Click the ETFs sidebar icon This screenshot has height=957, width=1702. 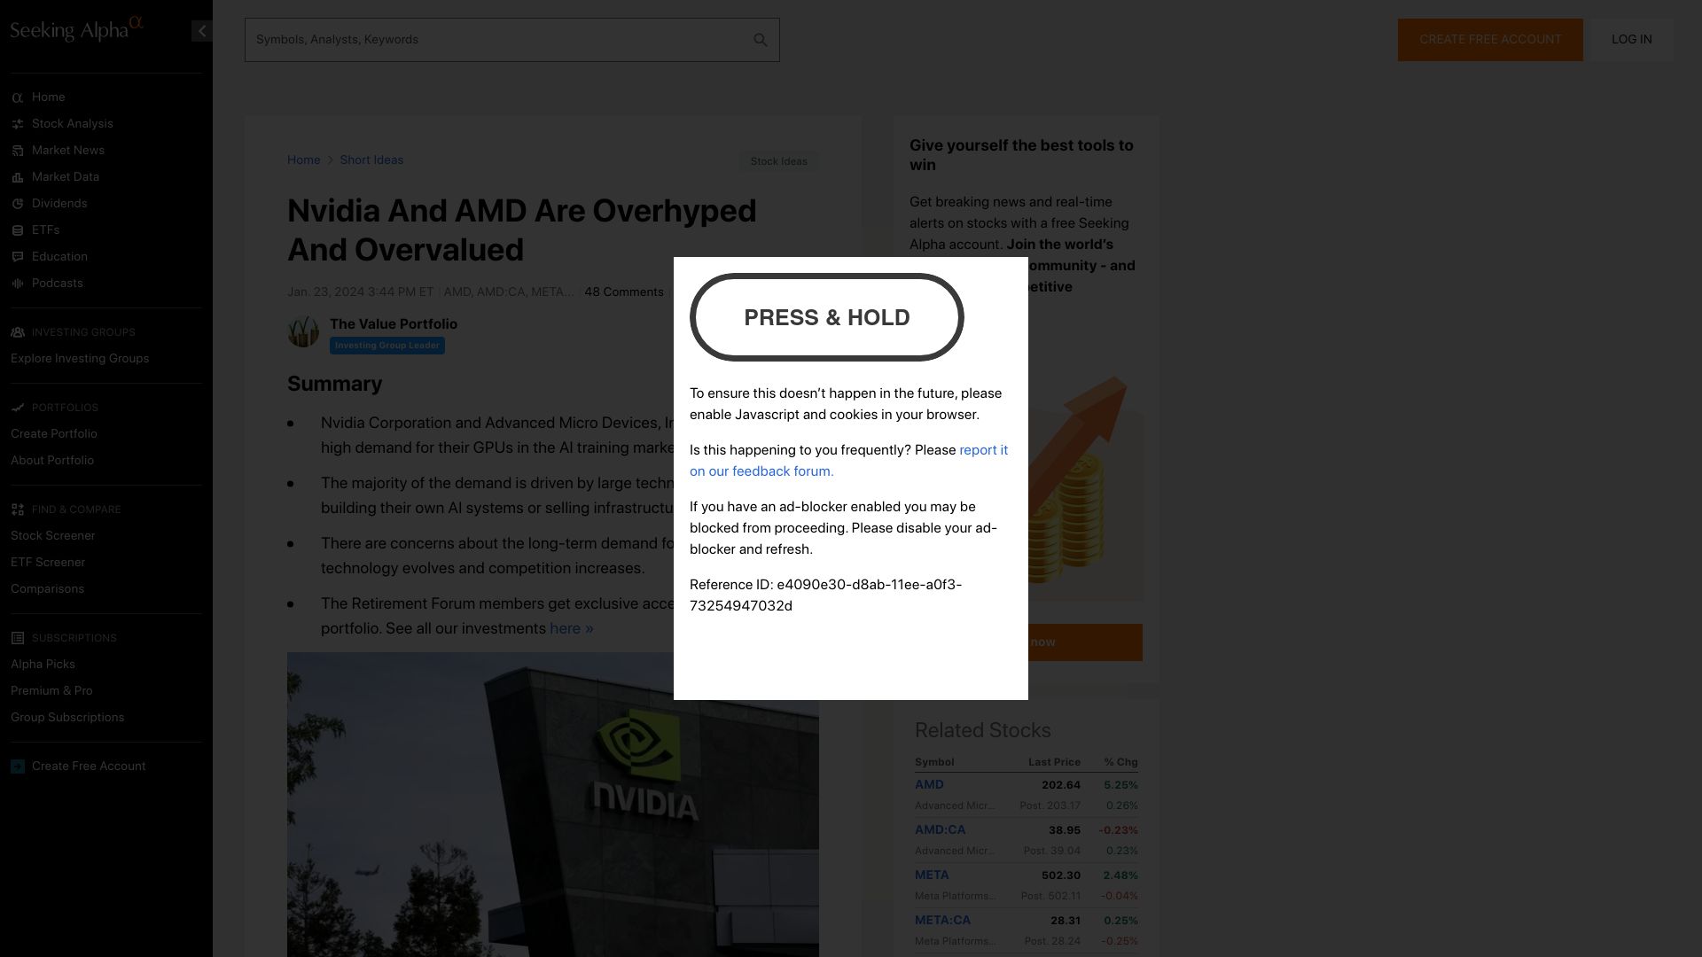[18, 230]
